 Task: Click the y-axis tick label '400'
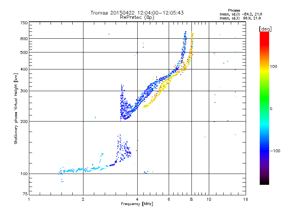[x=24, y=69]
